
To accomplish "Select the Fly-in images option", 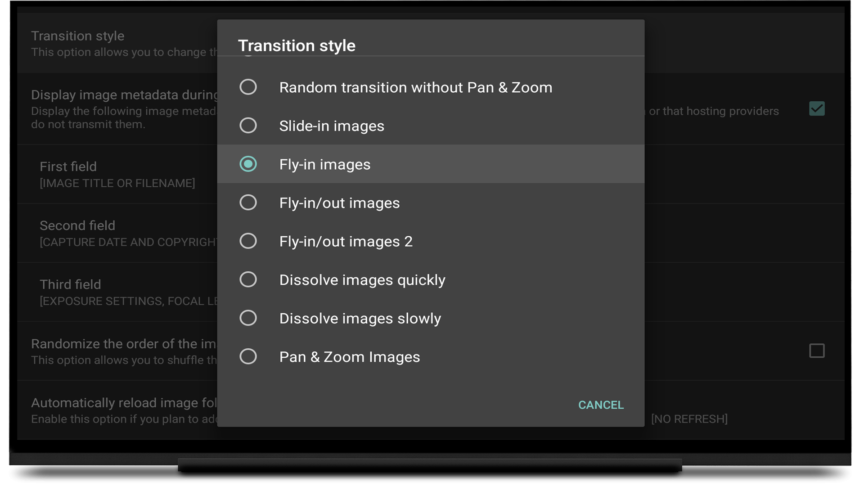I will [324, 164].
